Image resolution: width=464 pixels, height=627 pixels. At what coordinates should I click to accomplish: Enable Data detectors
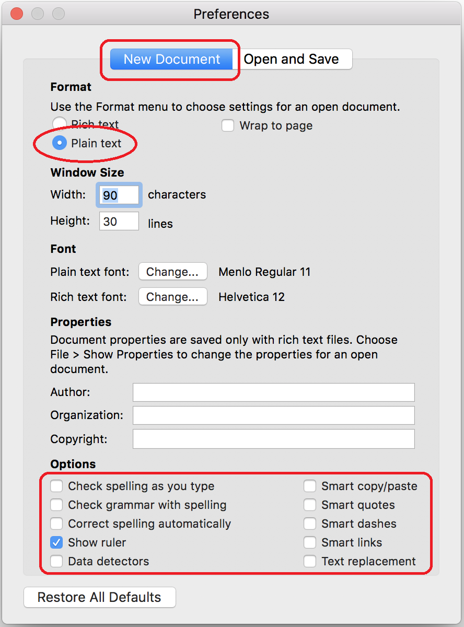[x=56, y=561]
